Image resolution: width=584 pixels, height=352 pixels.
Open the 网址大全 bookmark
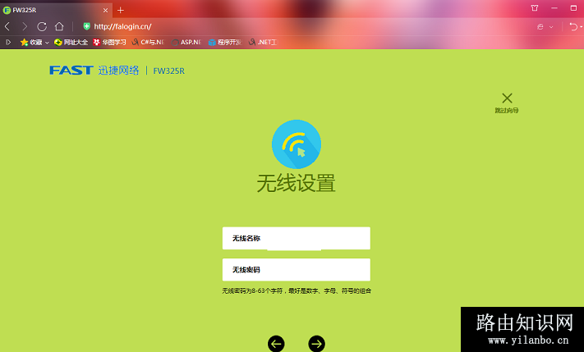coord(71,43)
